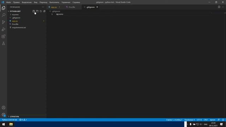The image size is (226, 127).
Task: Click the feedback icon in status bar
Action: (x=219, y=120)
